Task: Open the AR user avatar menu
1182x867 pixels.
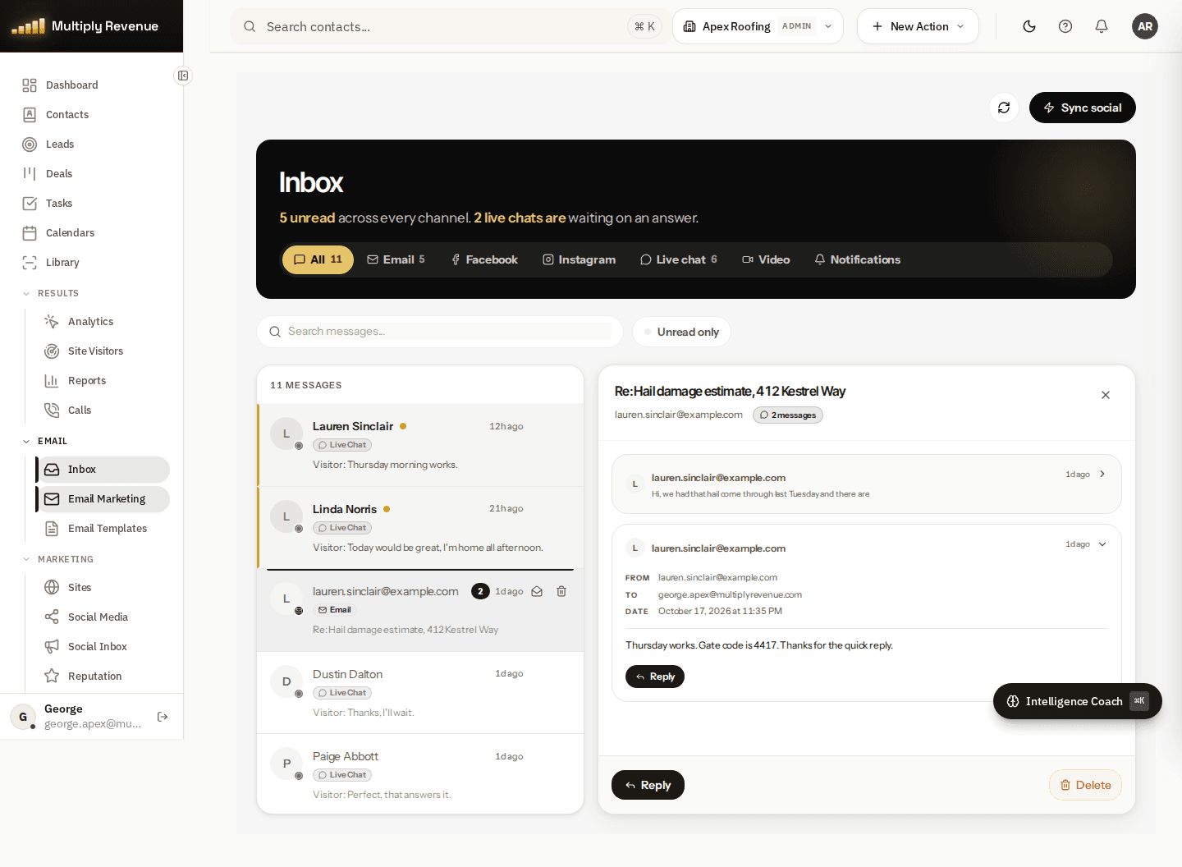Action: [1145, 26]
